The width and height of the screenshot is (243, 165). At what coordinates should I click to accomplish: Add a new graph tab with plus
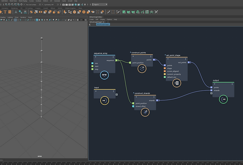click(x=108, y=22)
